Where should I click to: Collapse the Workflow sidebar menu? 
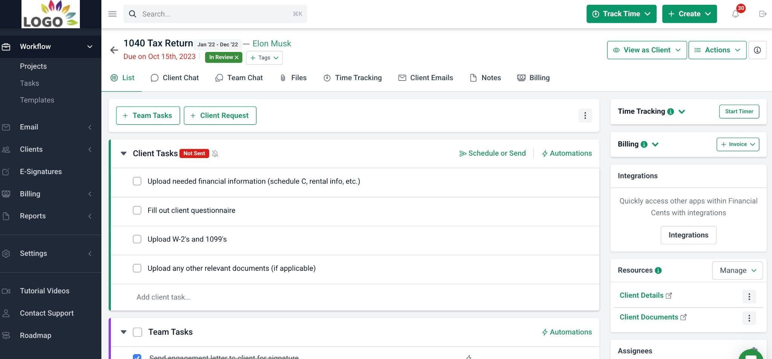point(90,47)
